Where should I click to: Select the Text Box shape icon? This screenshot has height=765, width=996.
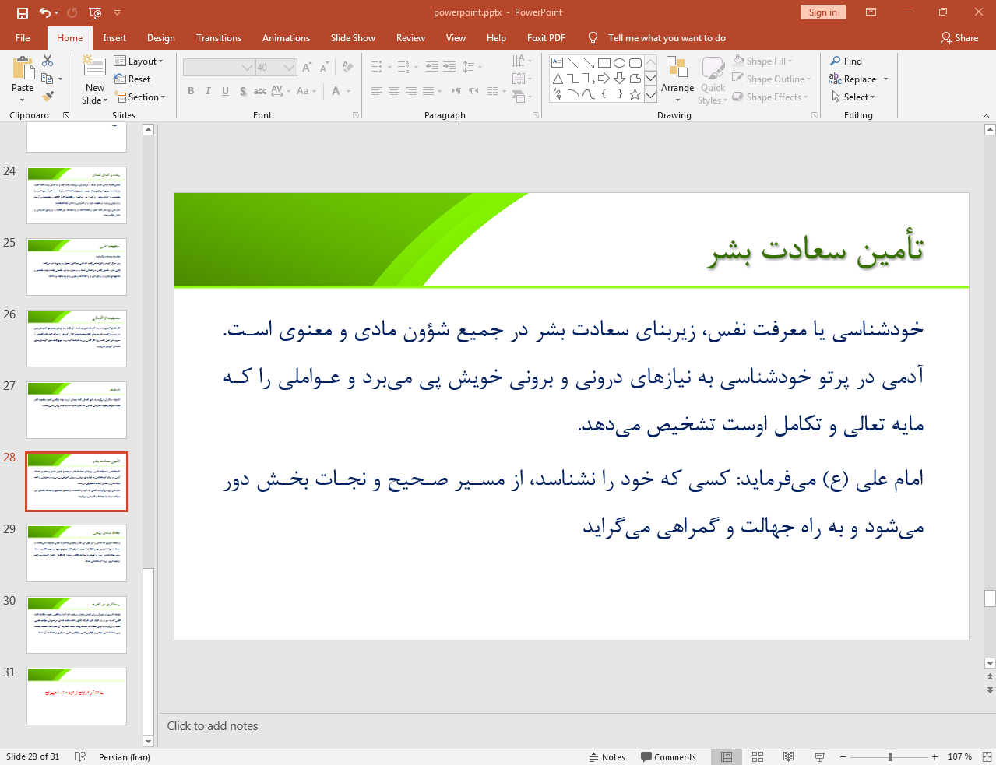click(x=558, y=63)
